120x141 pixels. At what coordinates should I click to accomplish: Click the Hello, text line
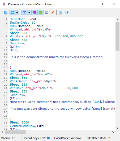(x=14, y=50)
